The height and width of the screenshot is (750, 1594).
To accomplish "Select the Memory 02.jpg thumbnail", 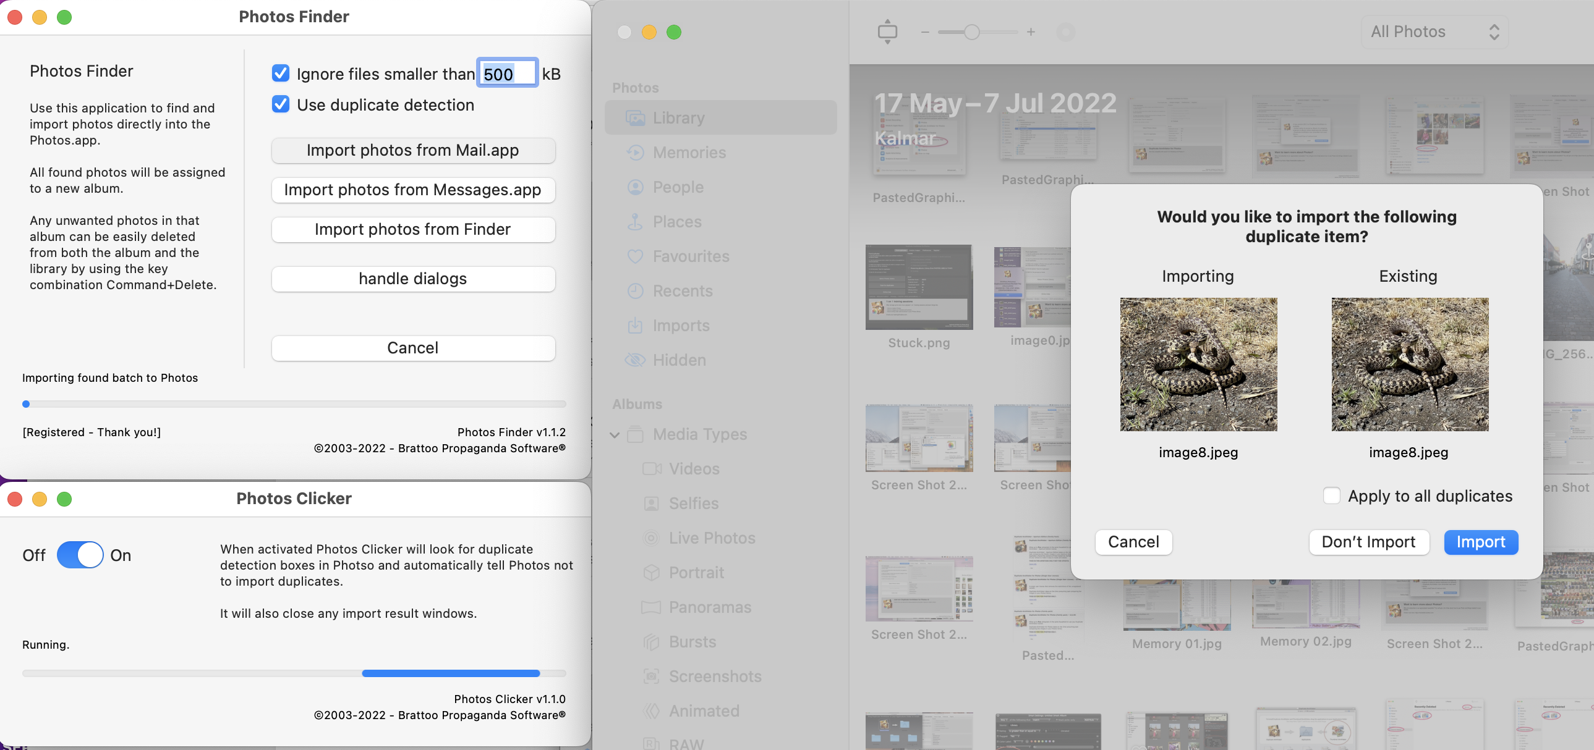I will (1306, 604).
